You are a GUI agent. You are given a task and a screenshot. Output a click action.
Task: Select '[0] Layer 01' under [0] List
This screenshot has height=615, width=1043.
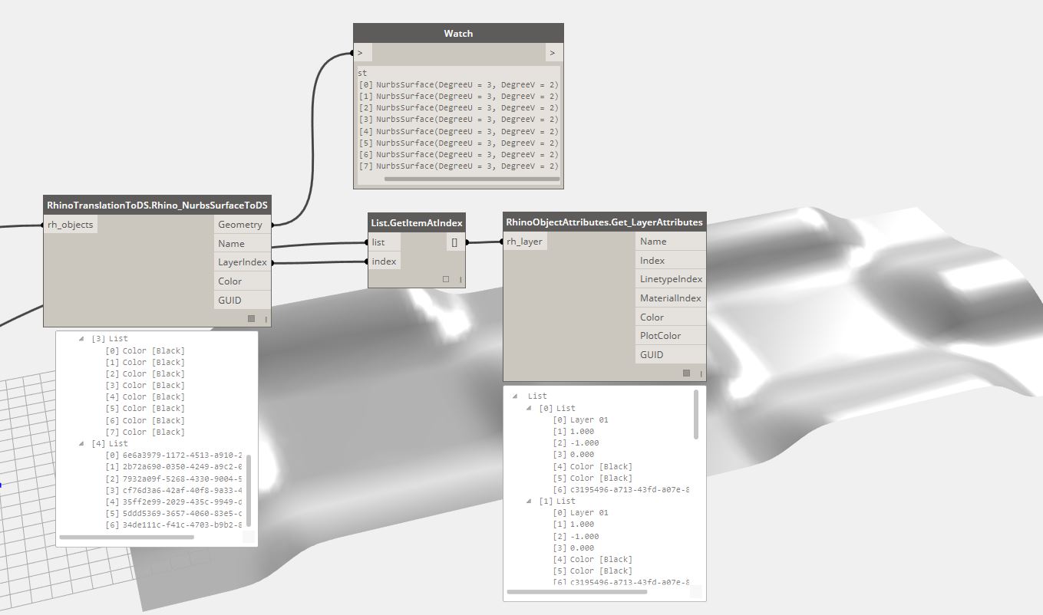click(x=581, y=420)
